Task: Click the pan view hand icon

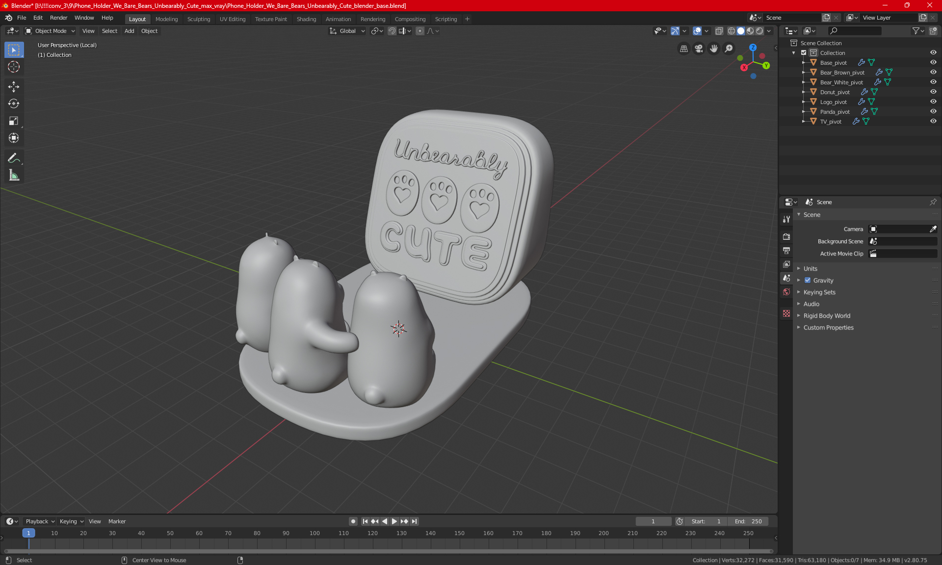Action: (x=714, y=49)
